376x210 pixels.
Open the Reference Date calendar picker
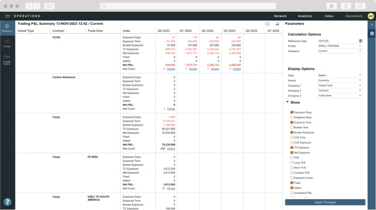[x=360, y=41]
